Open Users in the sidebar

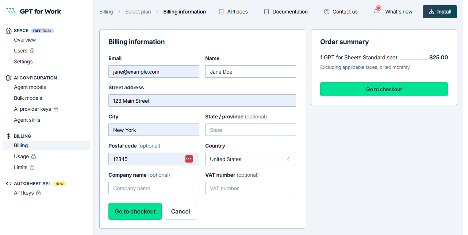pos(21,51)
